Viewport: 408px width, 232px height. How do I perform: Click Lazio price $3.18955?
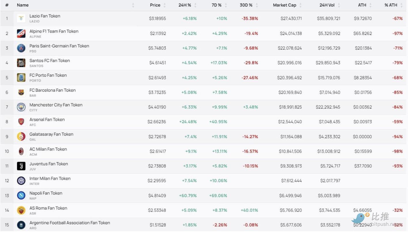click(158, 18)
